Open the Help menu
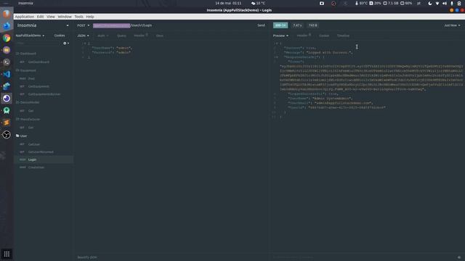Image resolution: width=465 pixels, height=261 pixels. [90, 17]
